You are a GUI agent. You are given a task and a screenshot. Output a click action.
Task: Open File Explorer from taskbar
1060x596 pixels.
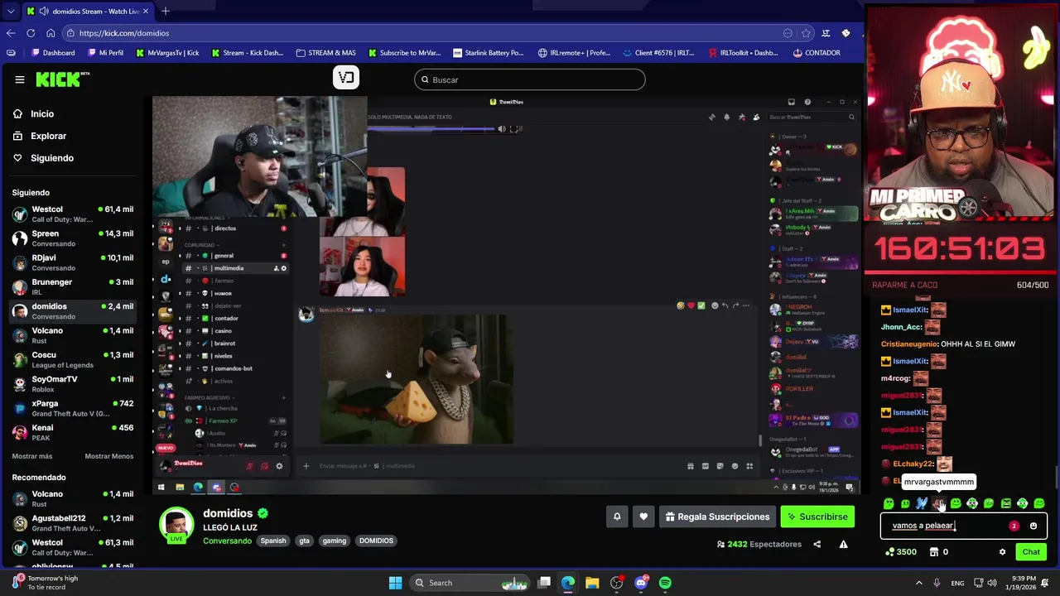pos(592,583)
